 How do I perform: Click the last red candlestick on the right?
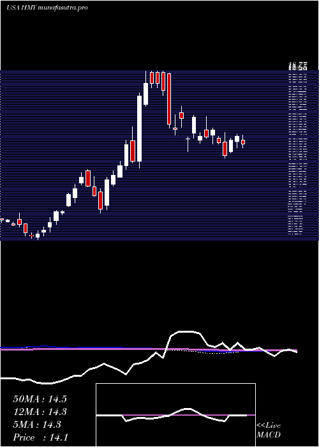pyautogui.click(x=243, y=142)
